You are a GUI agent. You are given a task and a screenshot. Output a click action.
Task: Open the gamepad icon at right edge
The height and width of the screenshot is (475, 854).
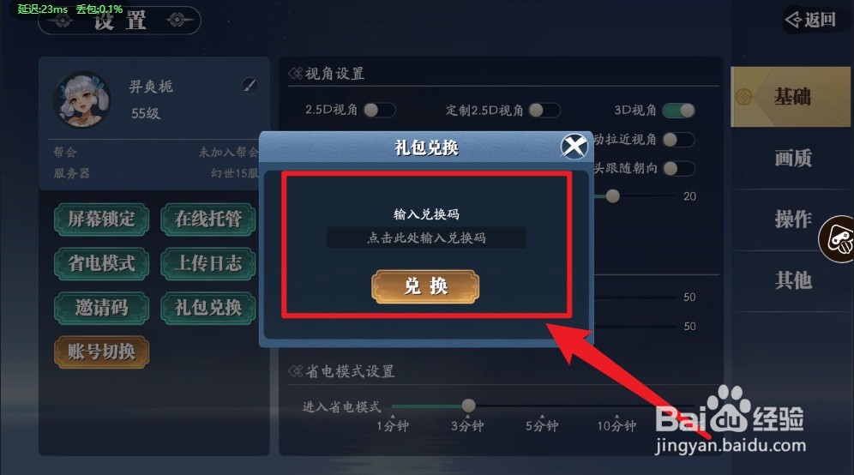[838, 239]
